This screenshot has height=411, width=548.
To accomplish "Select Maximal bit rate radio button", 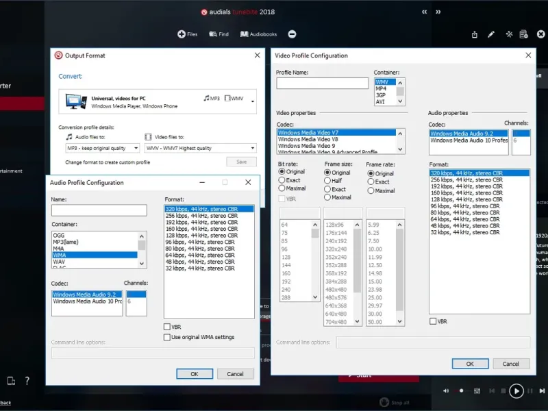I will [282, 188].
